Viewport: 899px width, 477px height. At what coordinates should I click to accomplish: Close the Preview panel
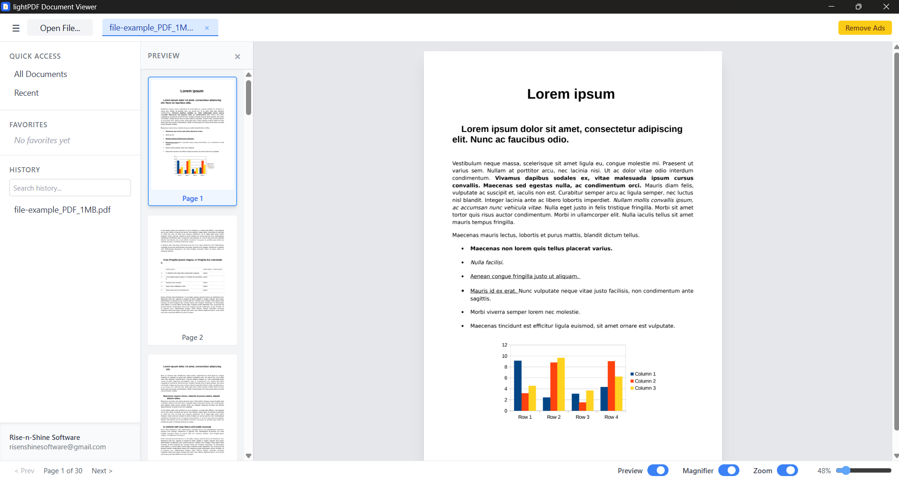[238, 56]
